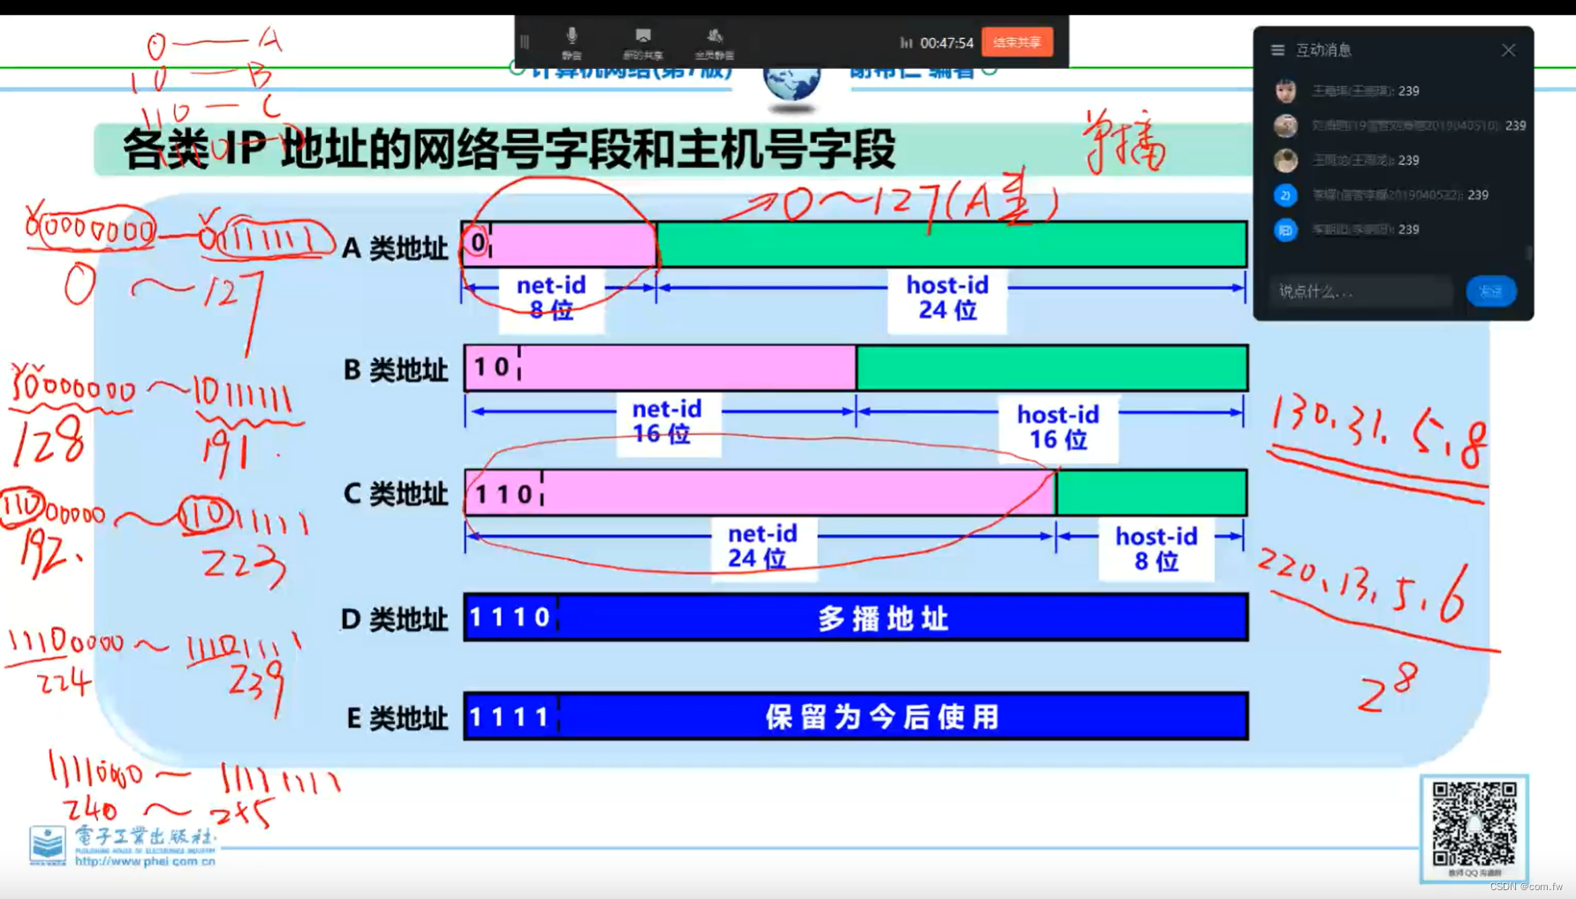Screen dimensions: 1576x899
Task: Click the blue '阳' avatar in chat
Action: coord(1285,230)
